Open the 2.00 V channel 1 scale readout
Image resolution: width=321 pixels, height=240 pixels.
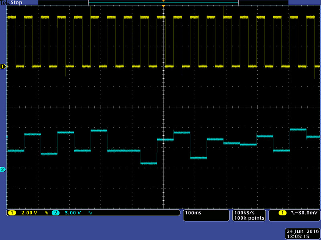(x=28, y=213)
